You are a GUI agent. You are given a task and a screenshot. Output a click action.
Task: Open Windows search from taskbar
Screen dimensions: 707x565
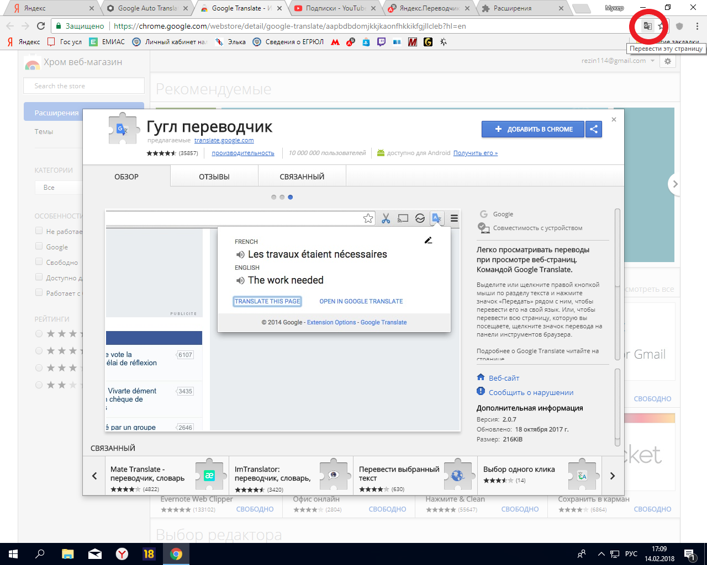(40, 554)
